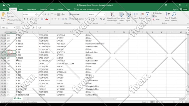Cut the selected cells

coord(9,13)
